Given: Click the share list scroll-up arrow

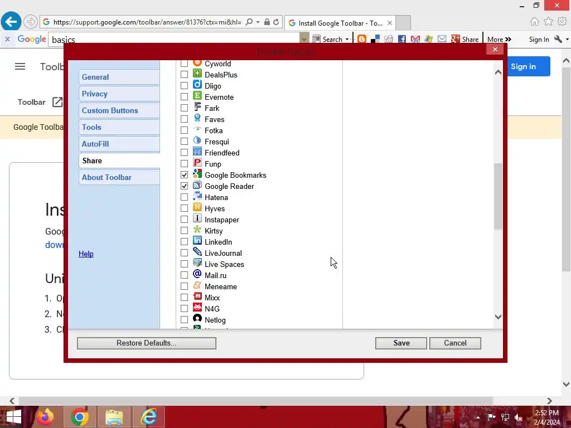Looking at the screenshot, I should tap(498, 72).
